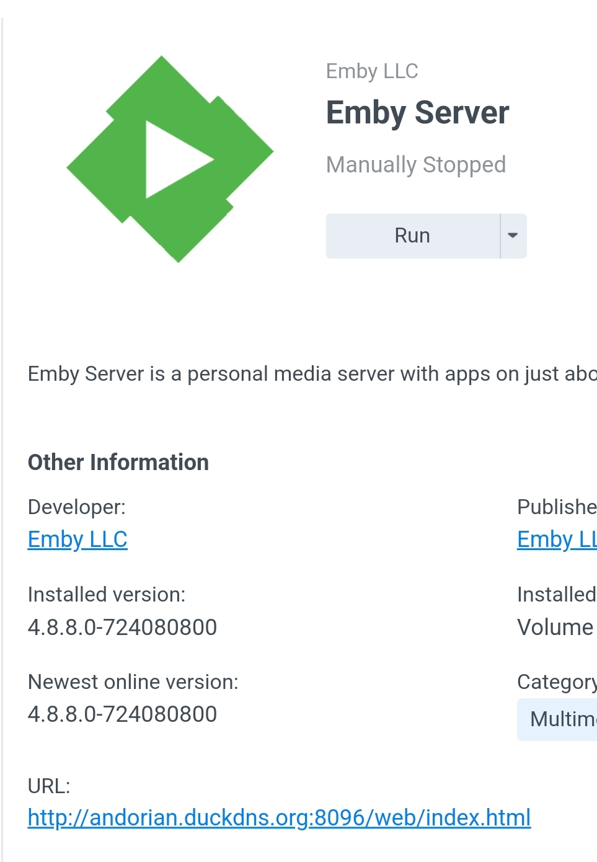The width and height of the screenshot is (597, 862).
Task: Select the Multimedia category chip
Action: pyautogui.click(x=563, y=719)
